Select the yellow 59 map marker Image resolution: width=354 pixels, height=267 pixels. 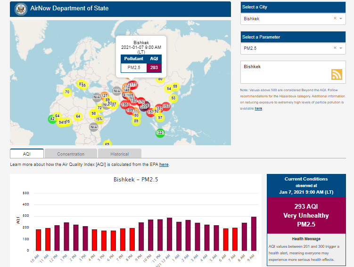[x=175, y=86]
